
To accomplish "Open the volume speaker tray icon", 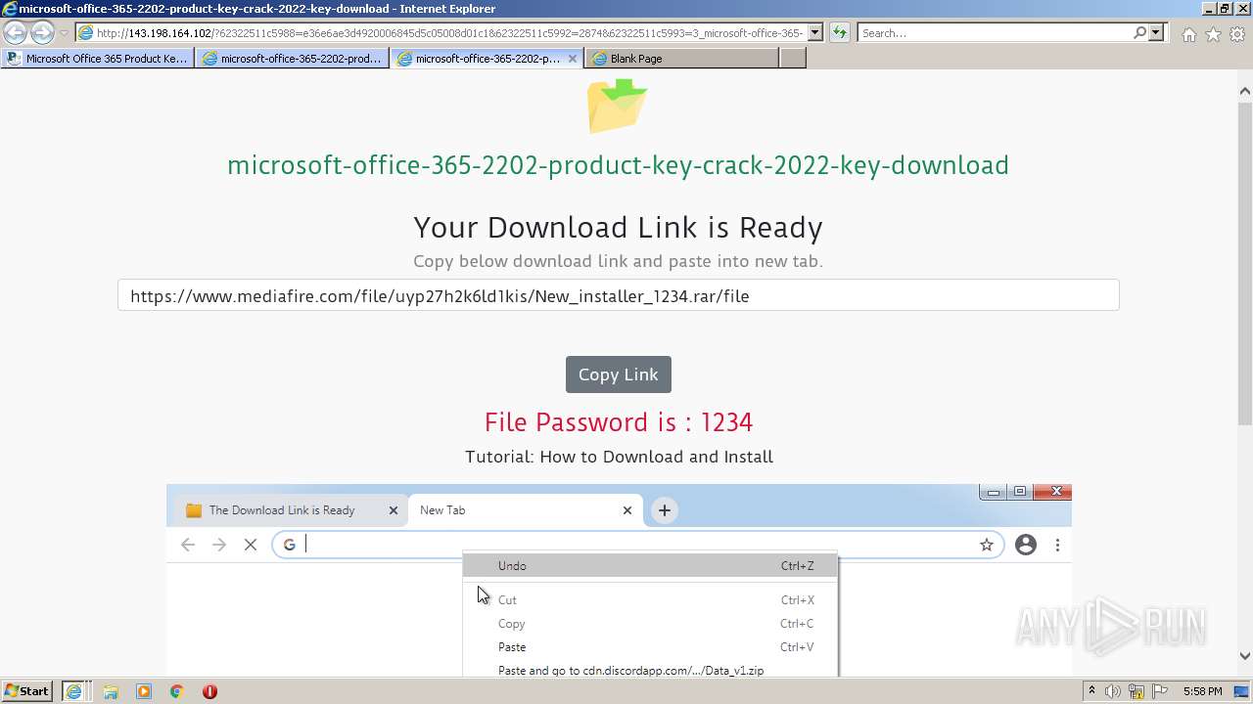I will pyautogui.click(x=1113, y=691).
